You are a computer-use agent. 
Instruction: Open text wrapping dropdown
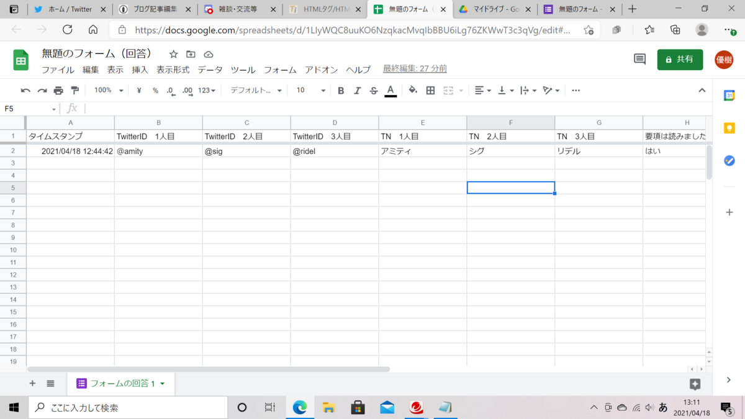(x=528, y=91)
